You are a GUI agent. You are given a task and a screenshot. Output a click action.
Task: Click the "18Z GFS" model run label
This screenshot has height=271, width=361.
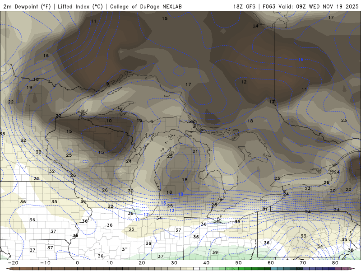(x=244, y=6)
